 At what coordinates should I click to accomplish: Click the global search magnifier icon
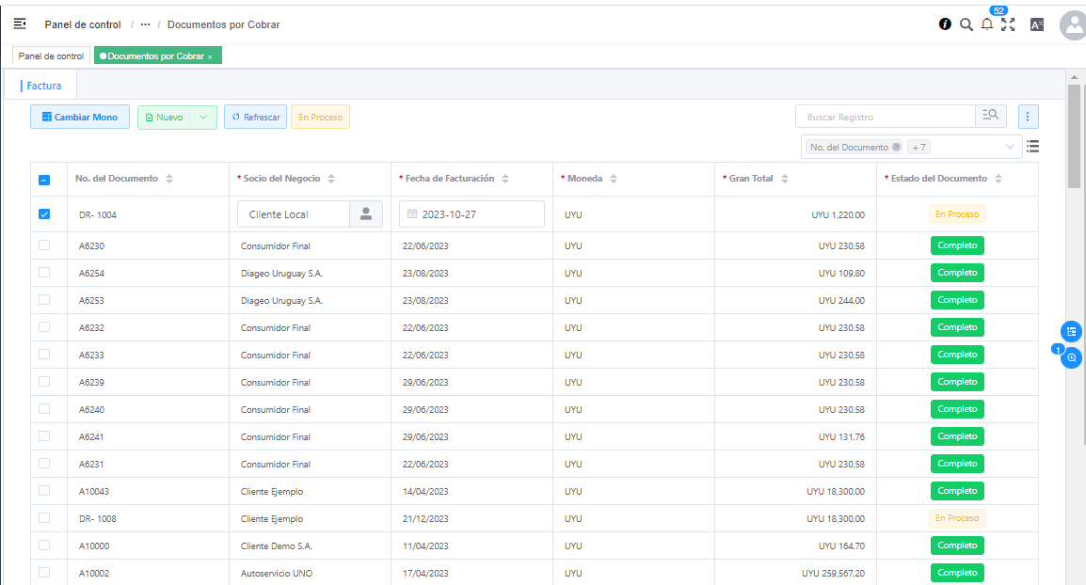tap(966, 24)
